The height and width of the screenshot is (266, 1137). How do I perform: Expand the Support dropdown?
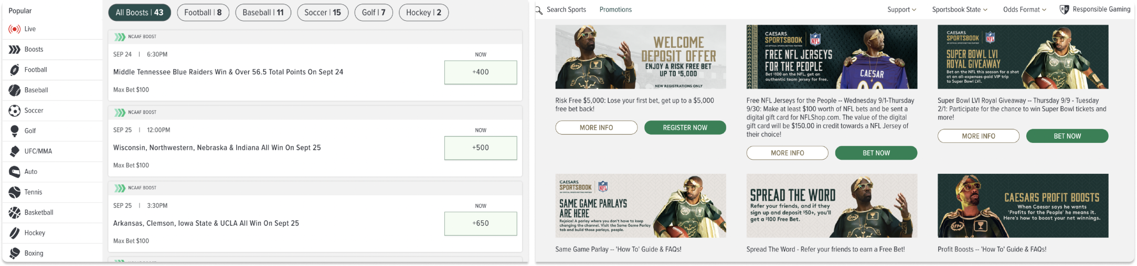click(x=901, y=9)
